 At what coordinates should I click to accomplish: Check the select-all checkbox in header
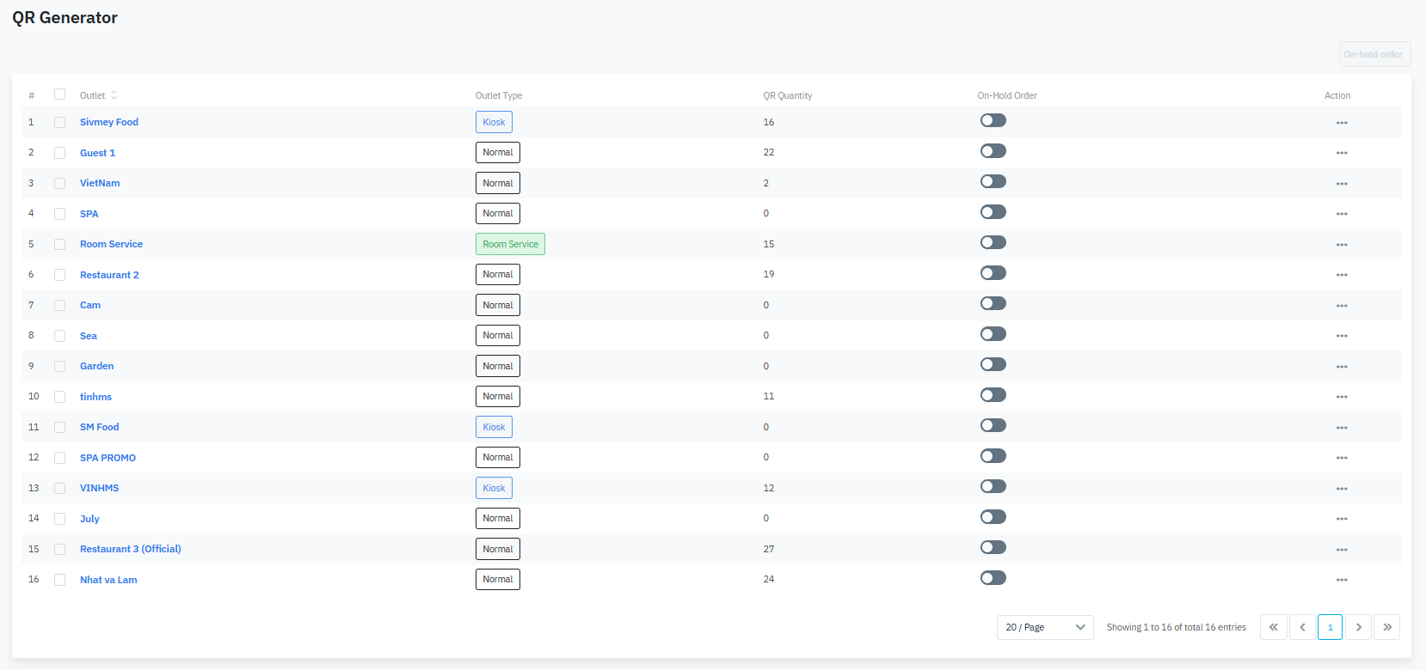[x=59, y=94]
